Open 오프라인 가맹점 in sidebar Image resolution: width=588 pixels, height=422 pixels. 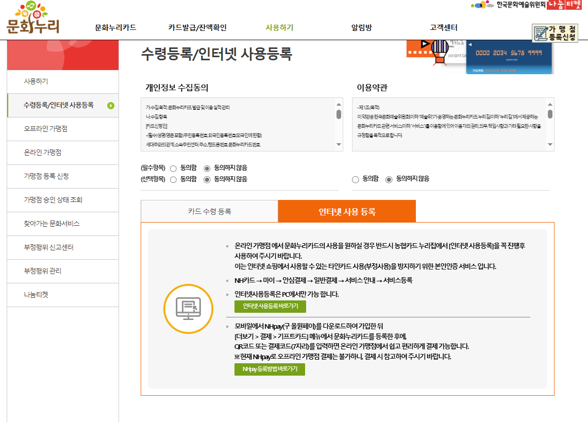(x=46, y=129)
